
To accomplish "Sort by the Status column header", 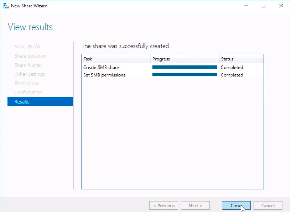I will click(240, 59).
